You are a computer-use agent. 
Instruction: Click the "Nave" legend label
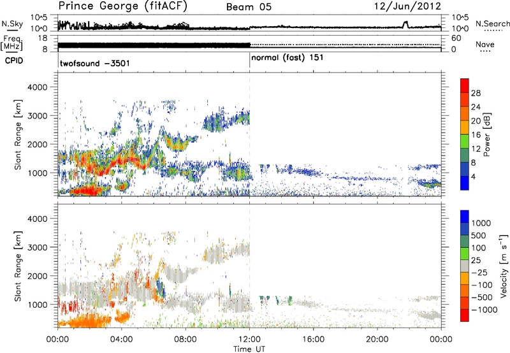tap(485, 44)
